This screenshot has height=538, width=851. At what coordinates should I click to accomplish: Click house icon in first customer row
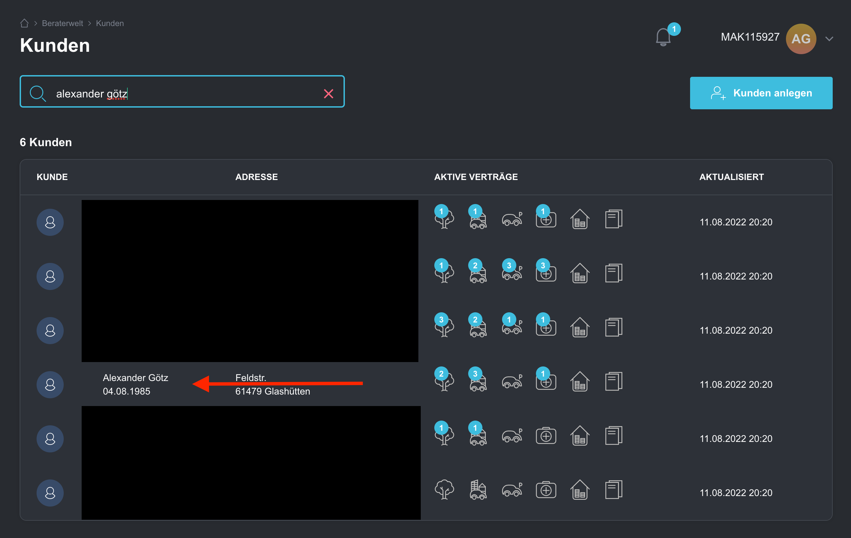pyautogui.click(x=580, y=220)
